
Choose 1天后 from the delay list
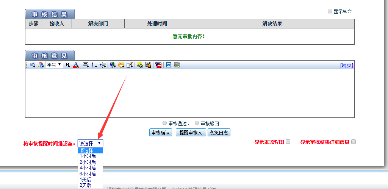pyautogui.click(x=90, y=180)
